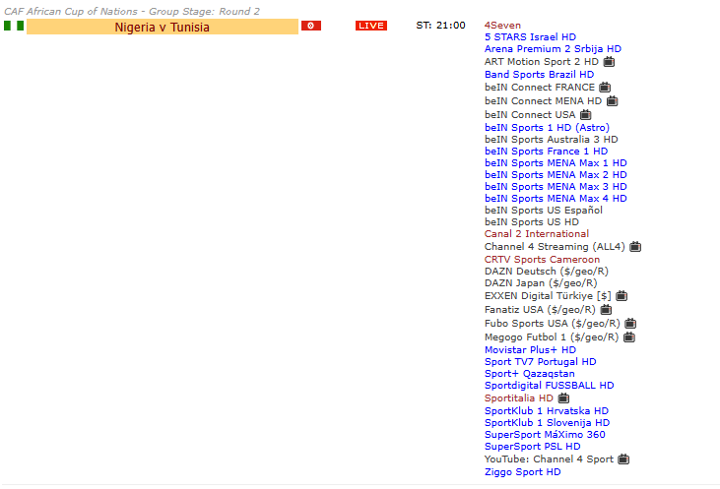Select CRTV Sports Cameroon link
Image resolution: width=720 pixels, height=489 pixels.
(542, 260)
